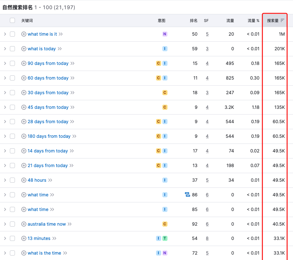Select the checkbox for "180 days from today" row
This screenshot has width=293, height=260.
click(x=13, y=136)
